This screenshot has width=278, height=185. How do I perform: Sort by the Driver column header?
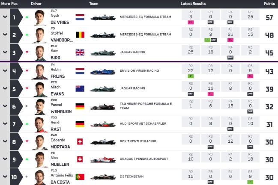[x=36, y=3]
